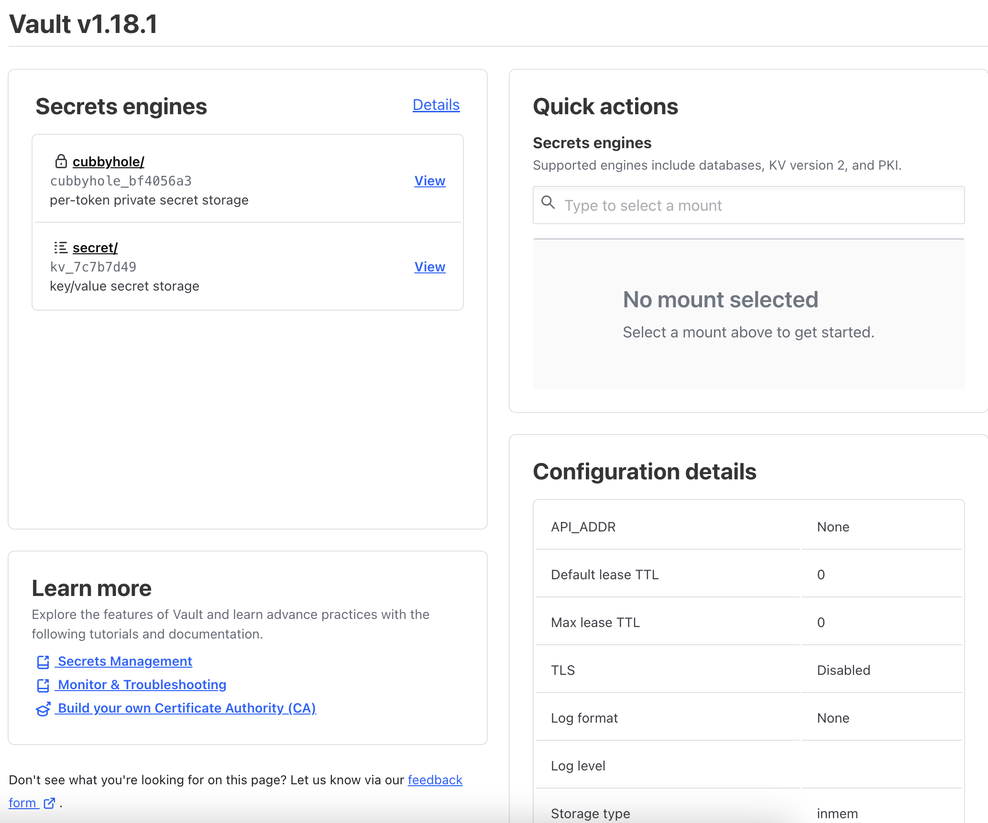Open the Secrets engines Details link
This screenshot has width=988, height=823.
(x=436, y=105)
